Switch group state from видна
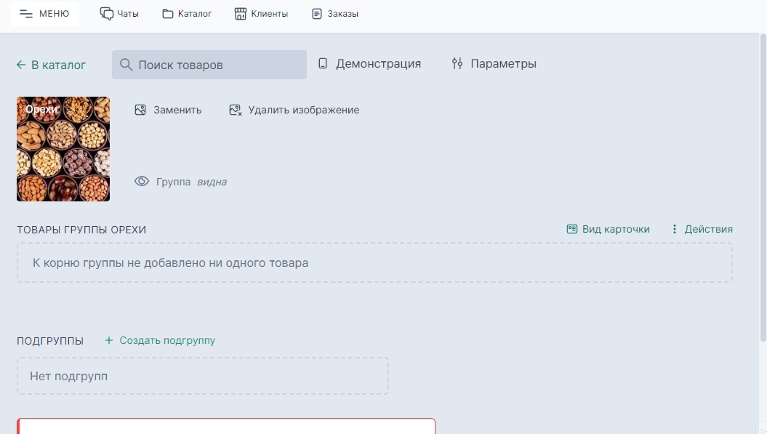 212,182
